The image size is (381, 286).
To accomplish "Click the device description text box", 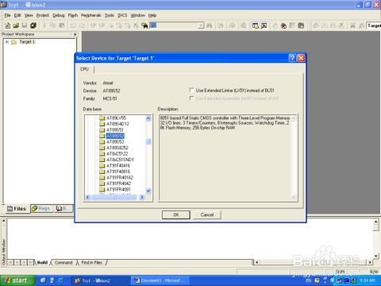I will coord(228,158).
